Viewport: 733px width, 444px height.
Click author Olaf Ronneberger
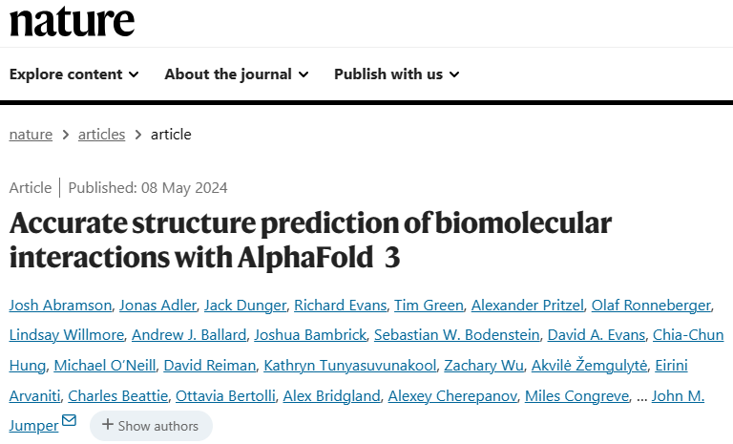[651, 305]
